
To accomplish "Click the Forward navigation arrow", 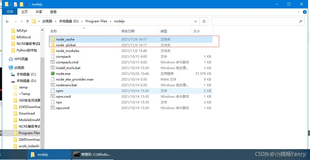I will 16,21.
